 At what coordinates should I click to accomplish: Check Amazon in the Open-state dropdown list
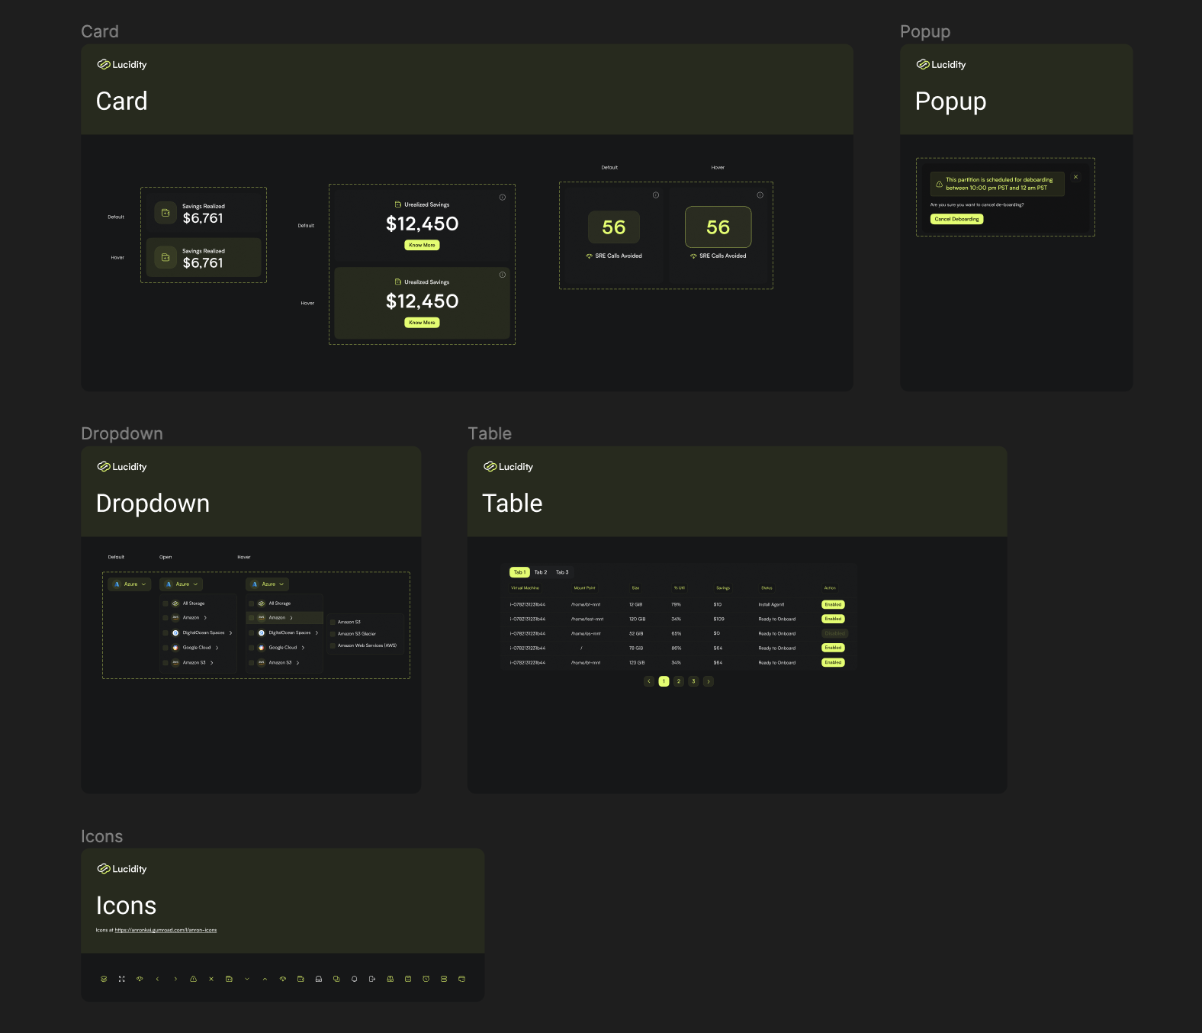(166, 618)
